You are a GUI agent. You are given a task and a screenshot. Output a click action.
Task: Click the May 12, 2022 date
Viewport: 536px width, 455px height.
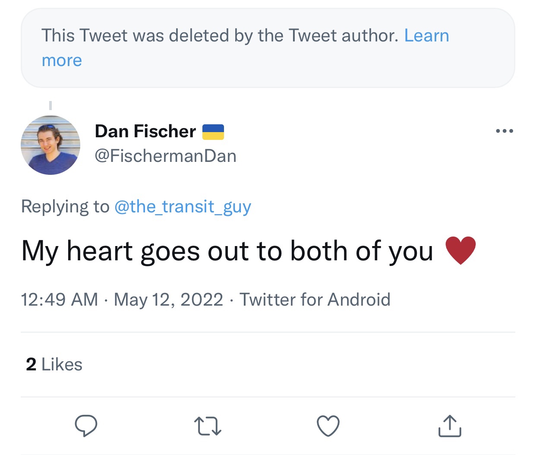[x=168, y=299]
